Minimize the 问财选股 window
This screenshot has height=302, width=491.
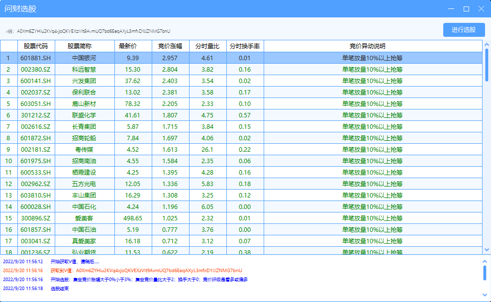(451, 9)
